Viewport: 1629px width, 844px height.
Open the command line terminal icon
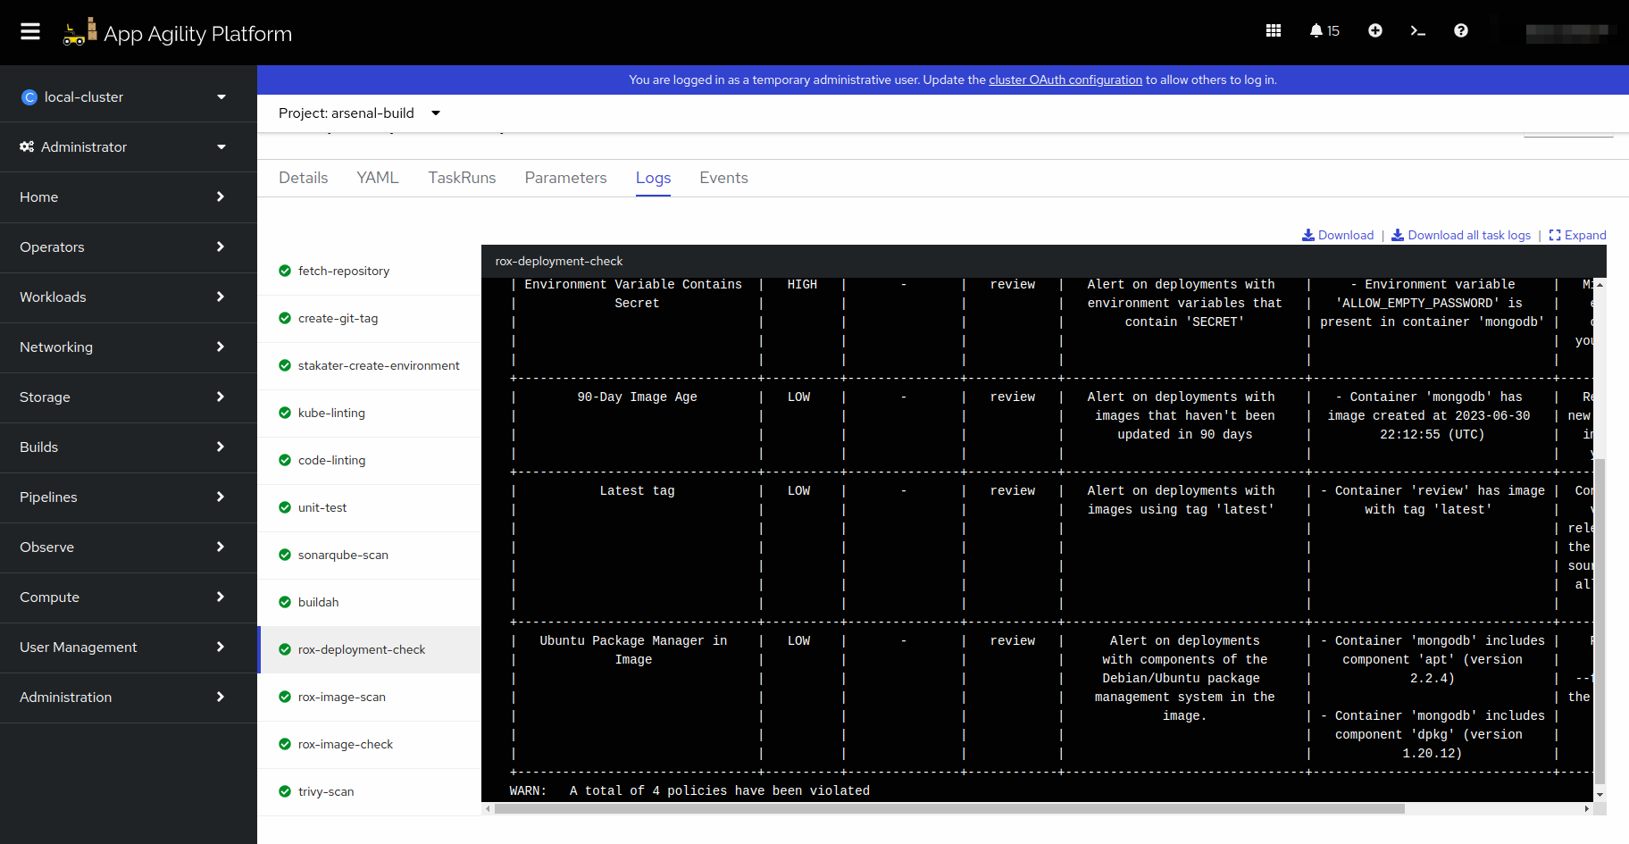(x=1417, y=30)
